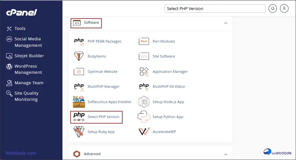
Task: Click the Setup Node.js App icon
Action: pyautogui.click(x=144, y=102)
